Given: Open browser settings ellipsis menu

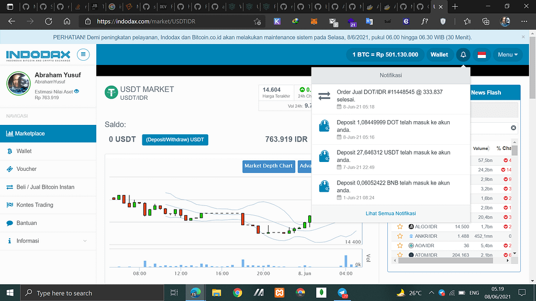Looking at the screenshot, I should tap(524, 21).
